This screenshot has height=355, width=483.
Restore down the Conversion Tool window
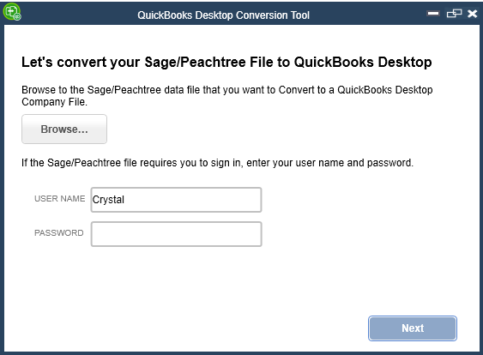[454, 13]
